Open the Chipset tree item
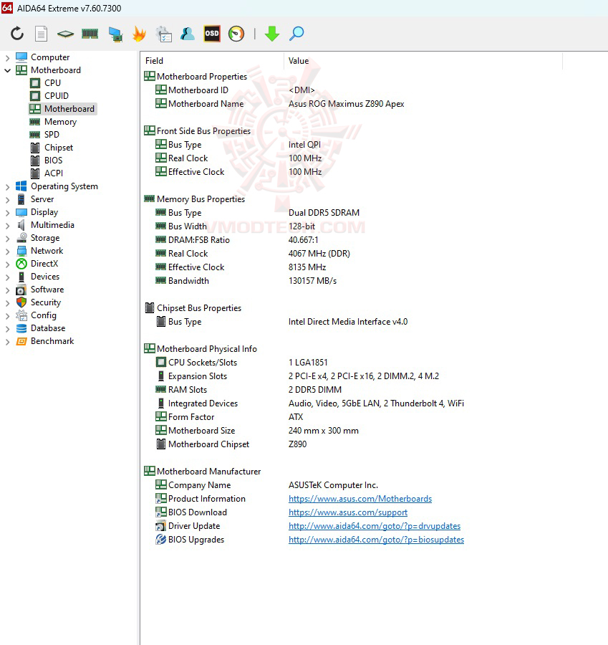The width and height of the screenshot is (608, 645). coord(59,148)
